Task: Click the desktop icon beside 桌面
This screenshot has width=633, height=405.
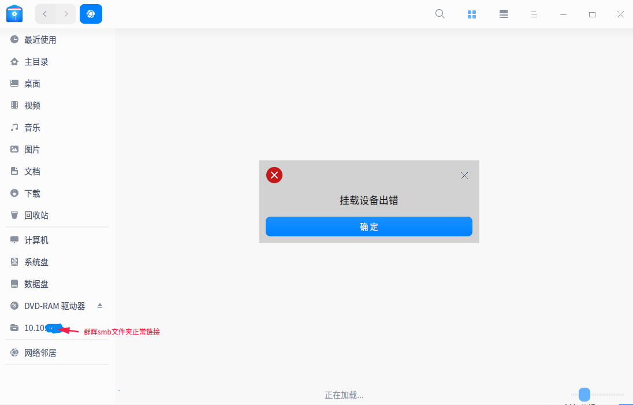Action: [14, 83]
